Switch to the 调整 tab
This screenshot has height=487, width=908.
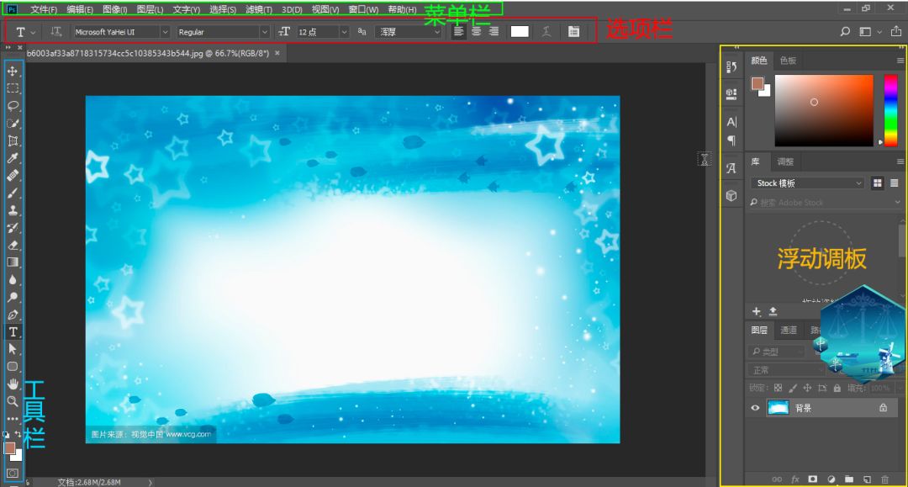coord(785,161)
